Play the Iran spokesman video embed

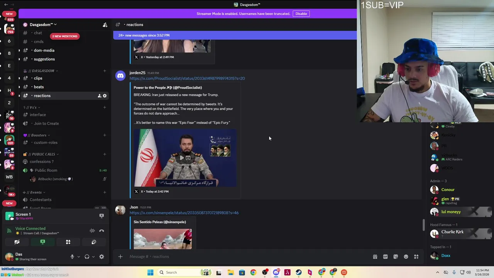[x=182, y=158]
